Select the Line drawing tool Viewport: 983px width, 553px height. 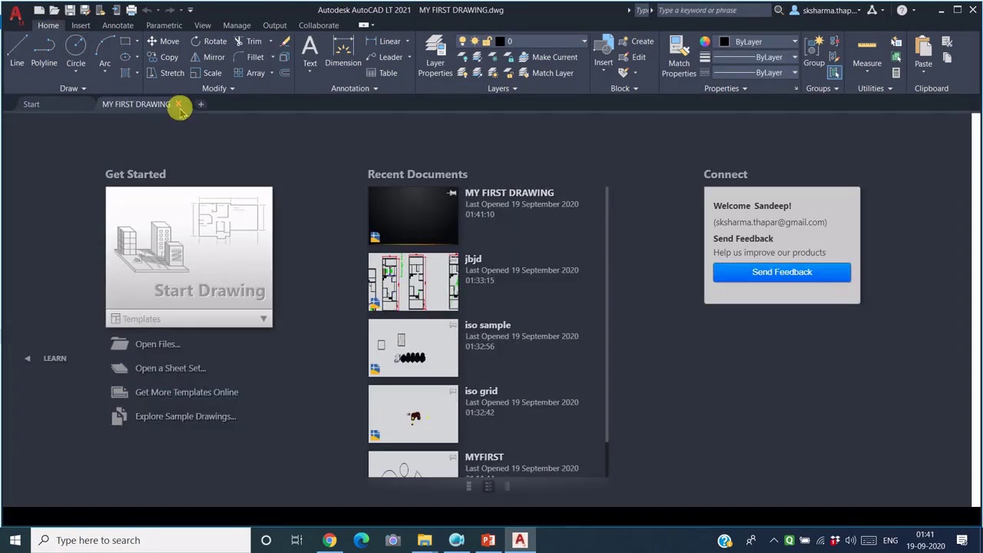(17, 52)
